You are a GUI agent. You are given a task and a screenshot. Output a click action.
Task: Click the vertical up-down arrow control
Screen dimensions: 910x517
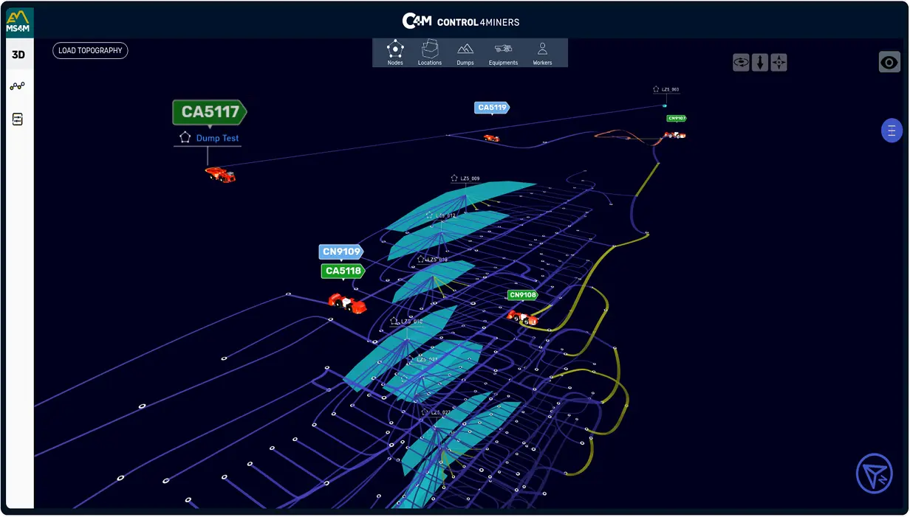tap(760, 63)
